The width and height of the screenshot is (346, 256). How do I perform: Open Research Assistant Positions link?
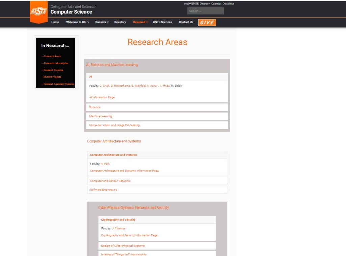coord(59,84)
